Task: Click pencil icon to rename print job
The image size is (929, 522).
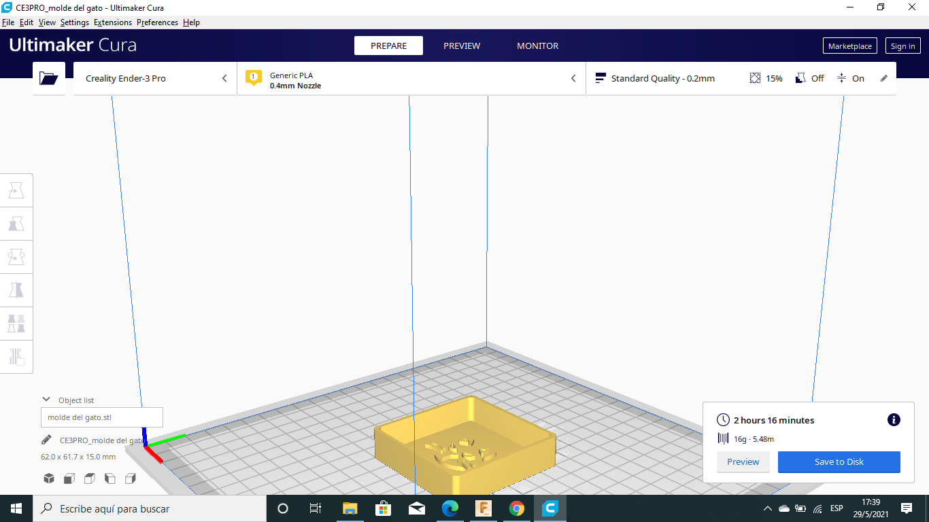Action: 46,440
